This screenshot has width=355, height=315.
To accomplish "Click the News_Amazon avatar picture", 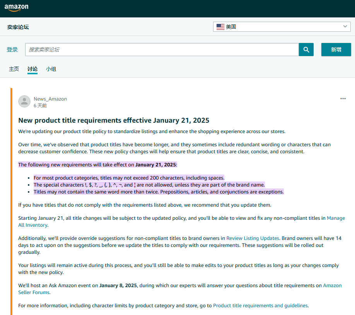I will pos(24,101).
